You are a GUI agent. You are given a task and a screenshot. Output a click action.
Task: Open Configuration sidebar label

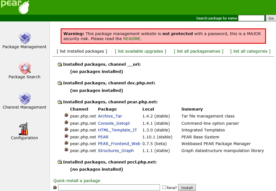(x=24, y=138)
